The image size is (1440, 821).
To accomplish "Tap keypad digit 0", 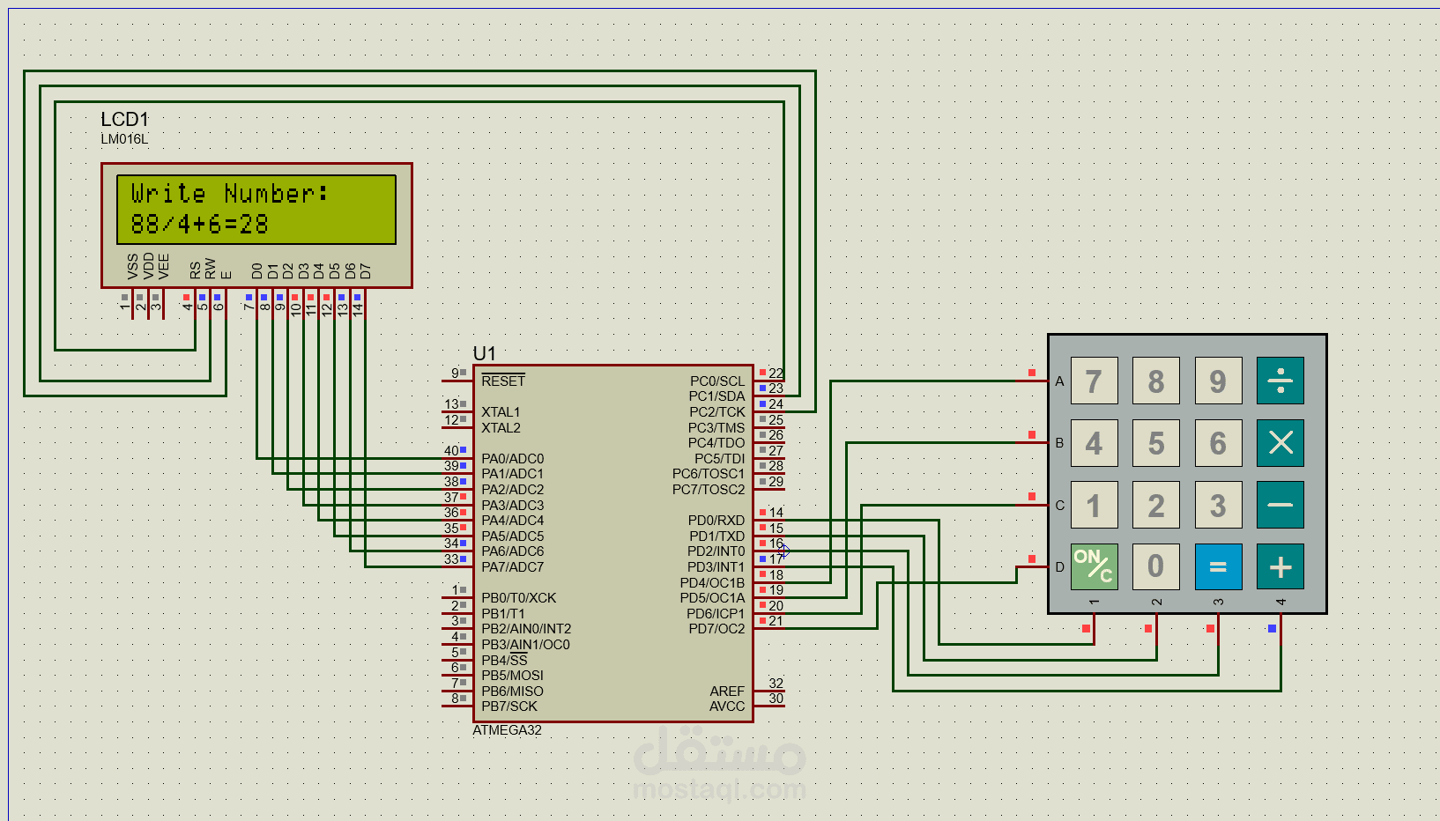I will point(1155,566).
